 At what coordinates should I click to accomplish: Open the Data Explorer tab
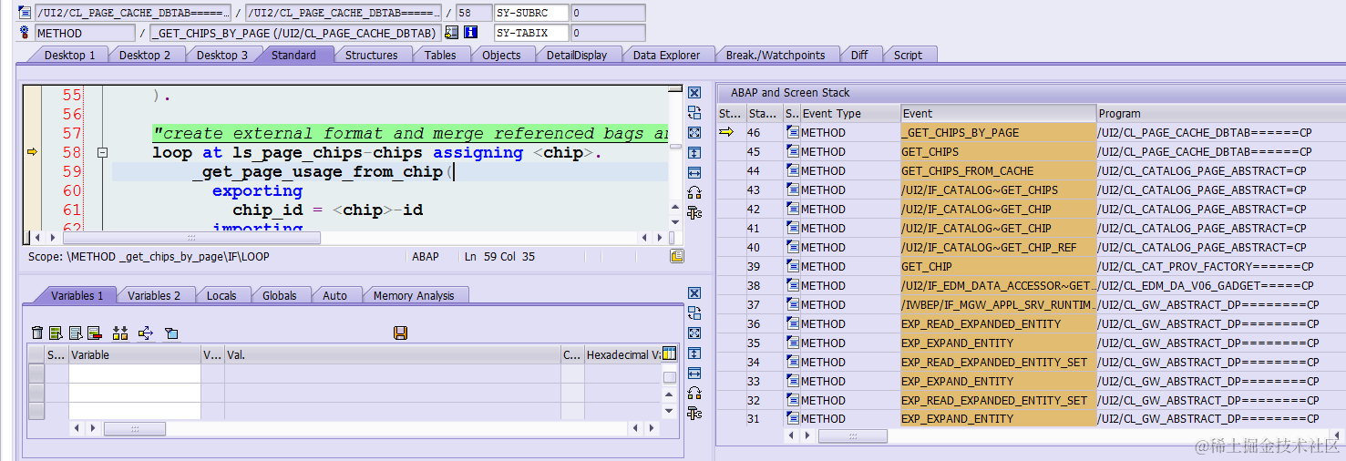[x=666, y=55]
